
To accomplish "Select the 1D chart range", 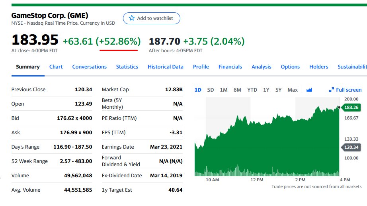I will click(x=198, y=90).
